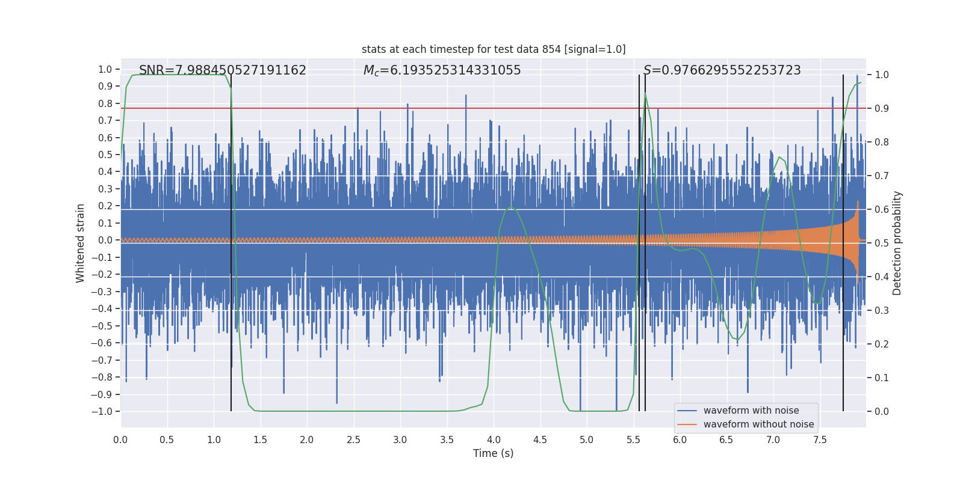Pick the blue line sample in the legend
The height and width of the screenshot is (481, 963).
[687, 411]
